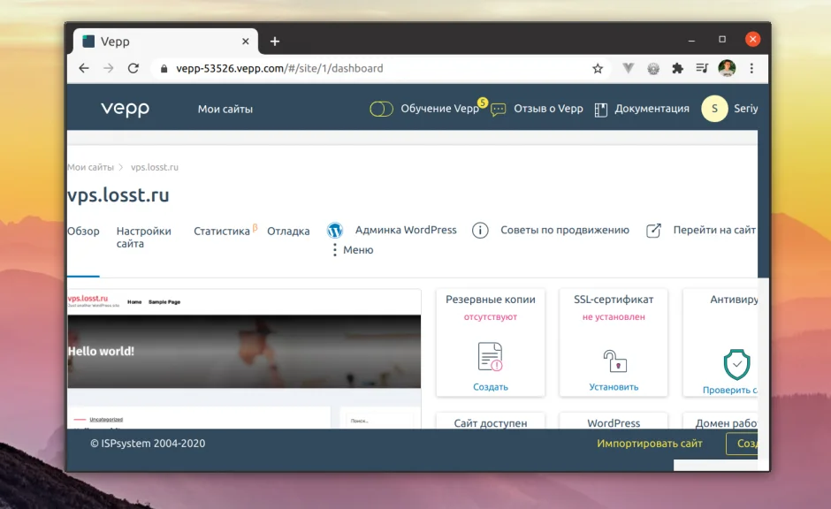Click the info icon beside Советы по продвижению
831x509 pixels.
pos(480,230)
